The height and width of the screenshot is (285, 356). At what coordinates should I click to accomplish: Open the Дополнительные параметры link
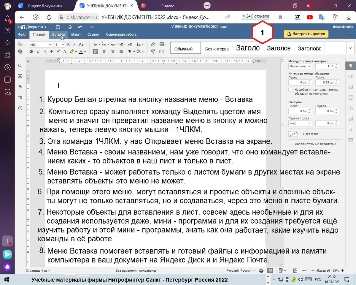[x=315, y=144]
